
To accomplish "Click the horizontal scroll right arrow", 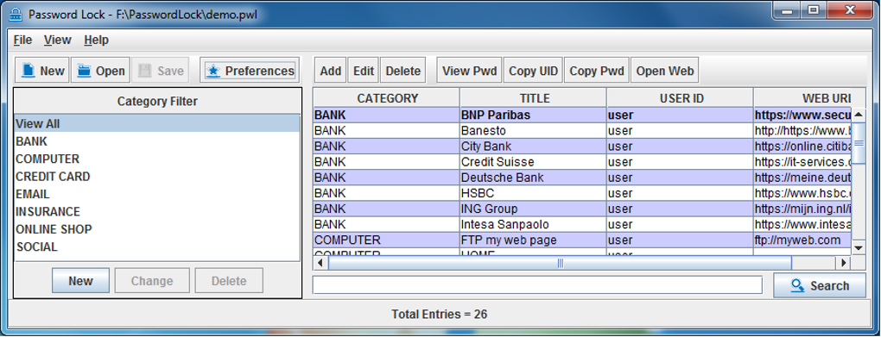I will (x=843, y=262).
